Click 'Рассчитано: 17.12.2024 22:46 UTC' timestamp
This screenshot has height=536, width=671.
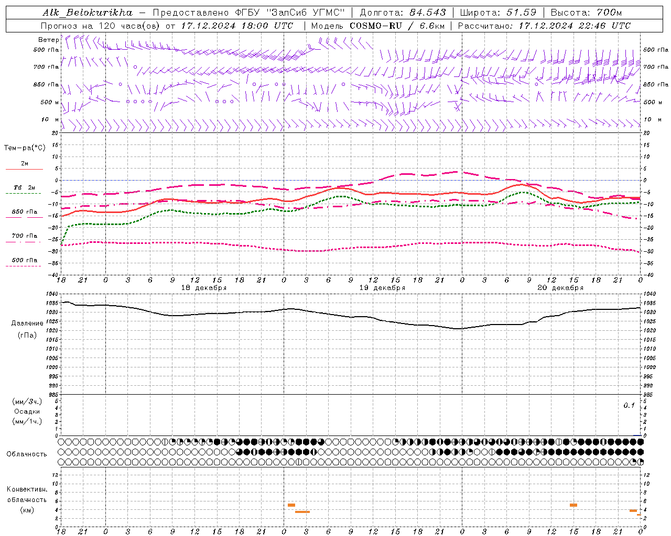[544, 26]
